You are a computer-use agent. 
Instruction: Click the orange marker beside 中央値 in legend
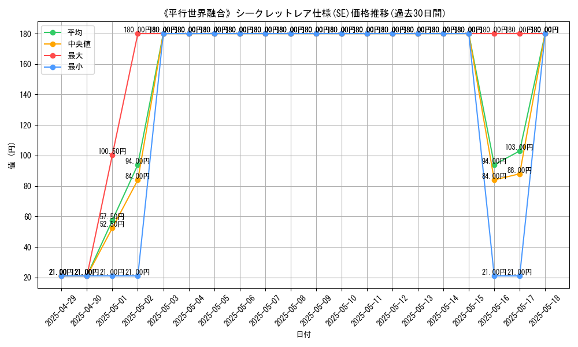[53, 44]
